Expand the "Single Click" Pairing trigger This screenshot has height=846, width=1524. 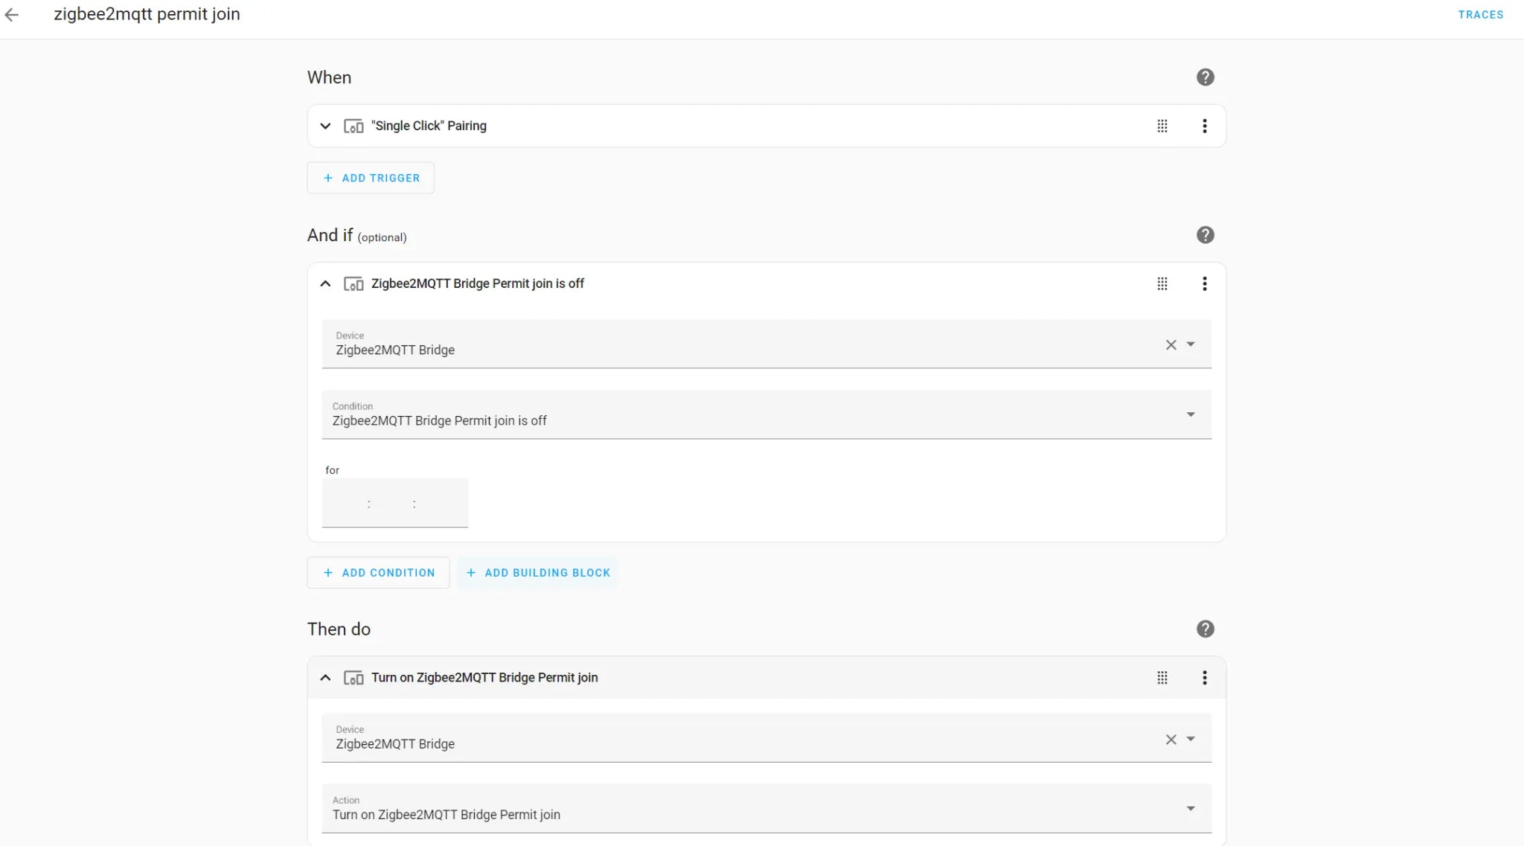[x=325, y=126]
